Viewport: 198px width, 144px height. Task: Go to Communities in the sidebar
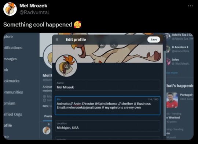tap(14, 92)
